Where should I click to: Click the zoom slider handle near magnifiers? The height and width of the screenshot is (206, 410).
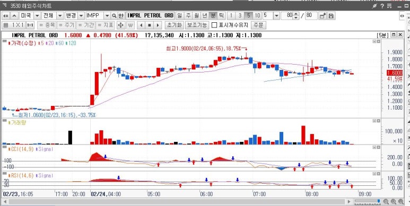click(379, 201)
